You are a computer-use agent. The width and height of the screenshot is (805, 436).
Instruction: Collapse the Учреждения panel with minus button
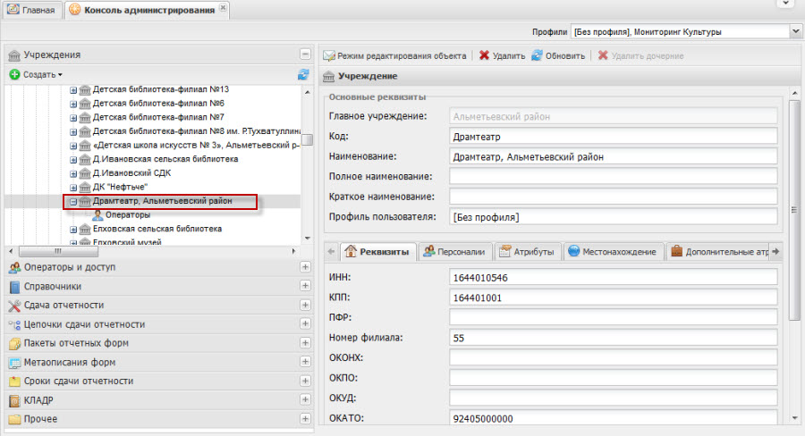click(x=305, y=54)
